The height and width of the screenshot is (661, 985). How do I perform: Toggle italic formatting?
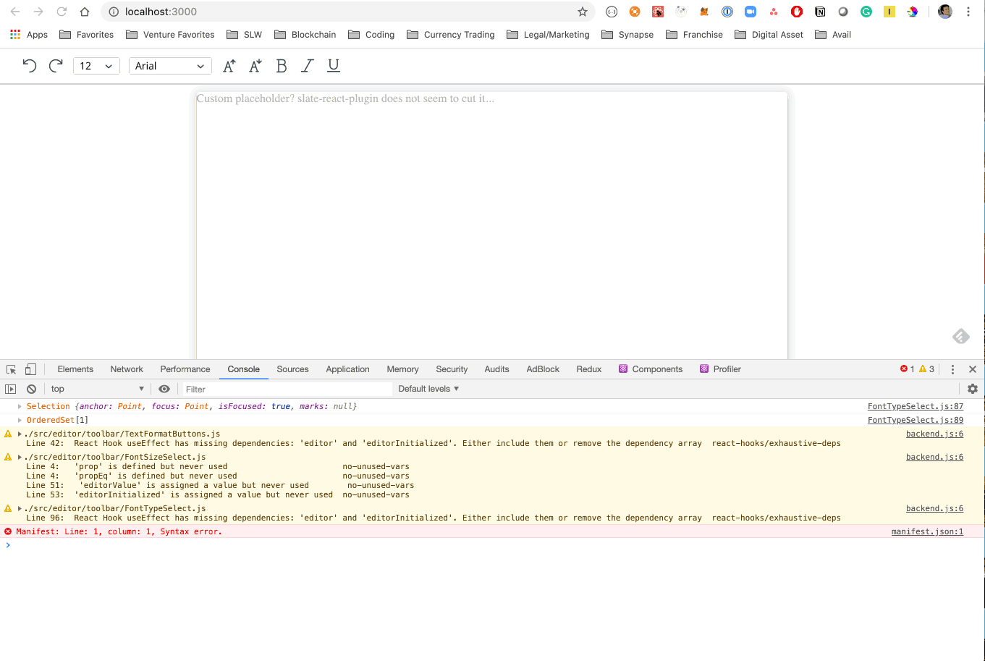click(x=308, y=66)
